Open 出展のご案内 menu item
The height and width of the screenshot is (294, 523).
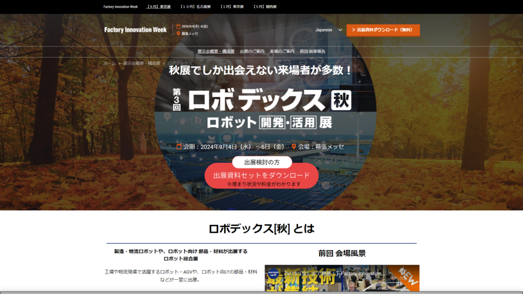point(252,52)
